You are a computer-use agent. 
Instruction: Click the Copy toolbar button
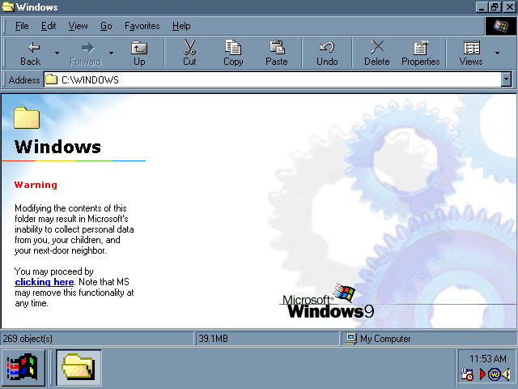click(233, 53)
